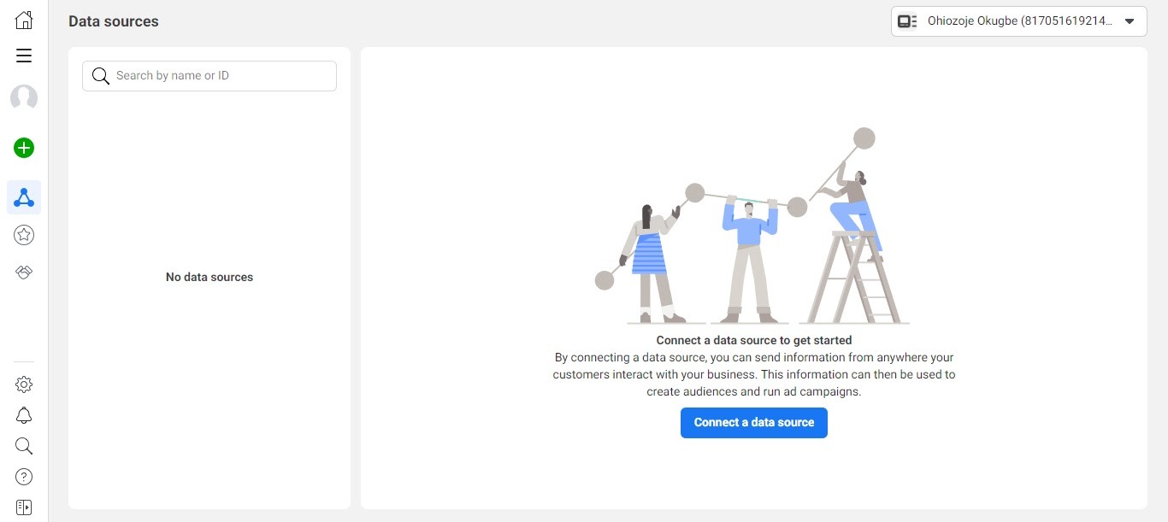Click the green plus create button
This screenshot has height=522, width=1168.
pos(24,148)
